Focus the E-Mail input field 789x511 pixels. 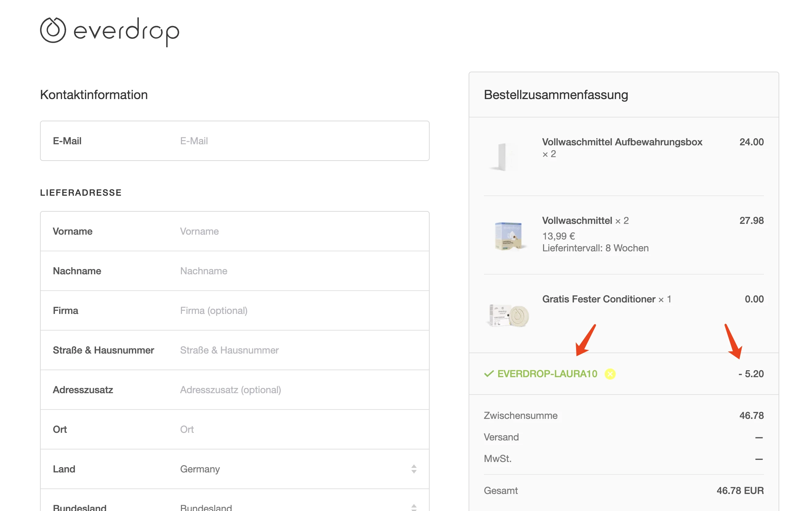tap(235, 141)
